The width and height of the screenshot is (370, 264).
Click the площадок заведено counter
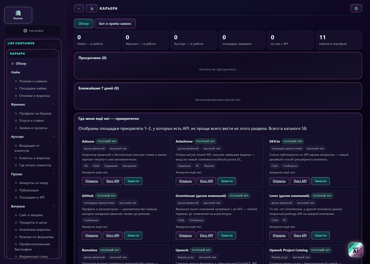(242, 40)
